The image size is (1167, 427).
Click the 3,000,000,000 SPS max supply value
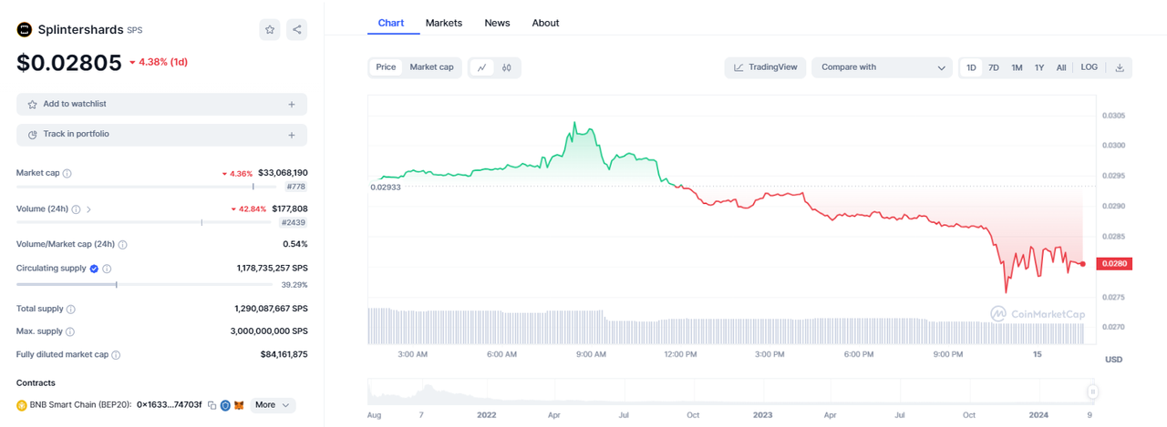pyautogui.click(x=269, y=332)
